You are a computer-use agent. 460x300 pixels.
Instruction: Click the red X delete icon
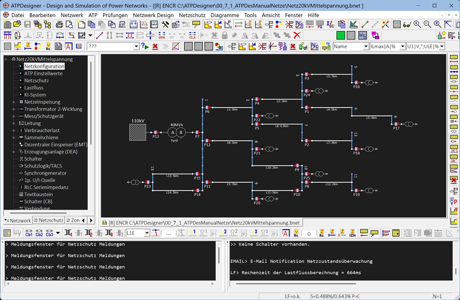(x=297, y=35)
